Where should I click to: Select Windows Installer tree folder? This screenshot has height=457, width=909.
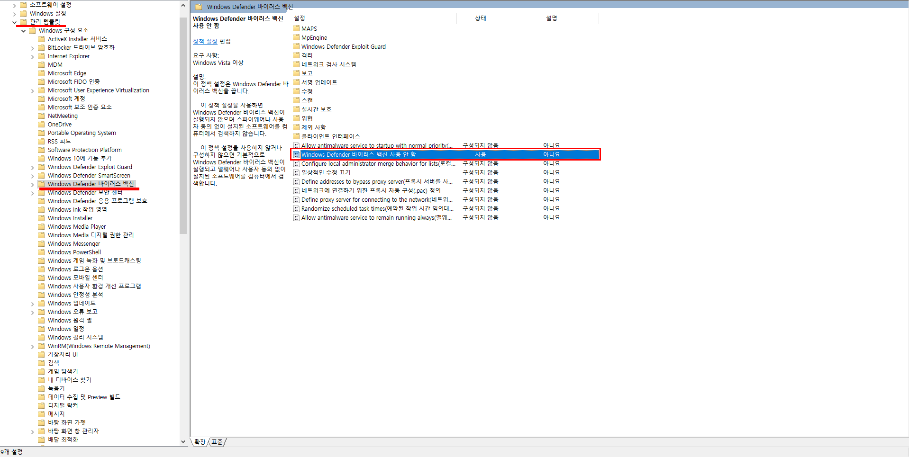(70, 218)
